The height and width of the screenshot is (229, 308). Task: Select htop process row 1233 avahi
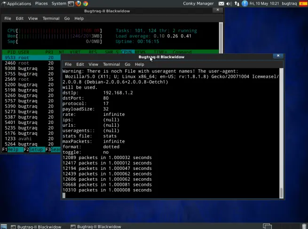click(x=32, y=138)
